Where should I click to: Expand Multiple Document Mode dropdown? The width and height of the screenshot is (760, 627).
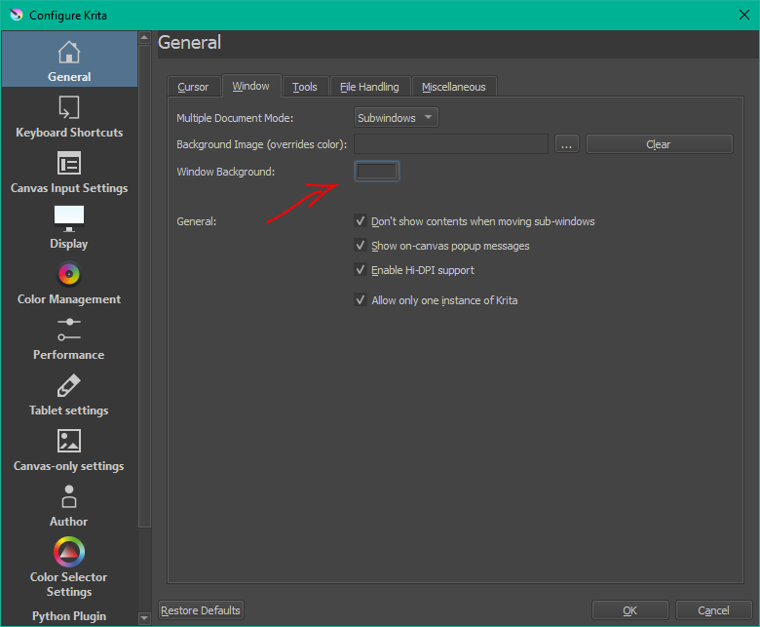(x=396, y=118)
